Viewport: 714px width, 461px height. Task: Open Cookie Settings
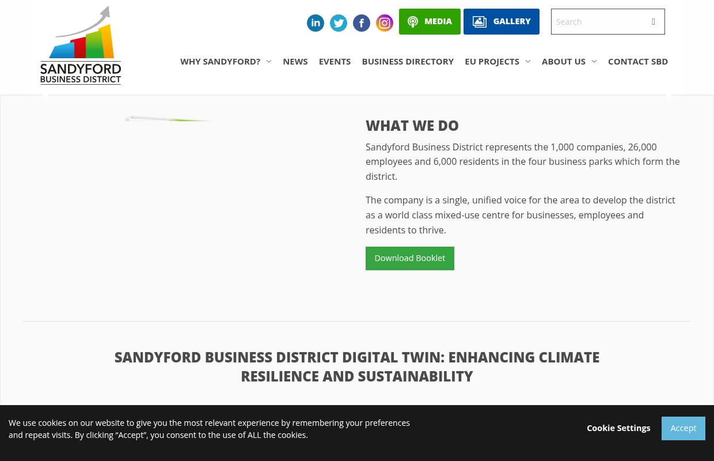coord(618,428)
